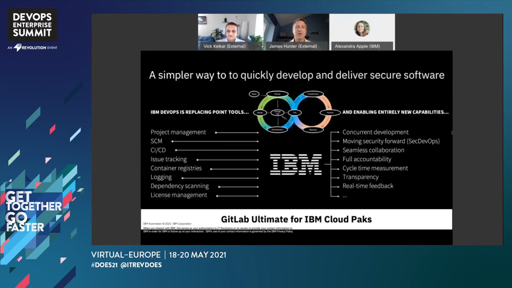Click the IT Revolution event logo

tap(33, 47)
